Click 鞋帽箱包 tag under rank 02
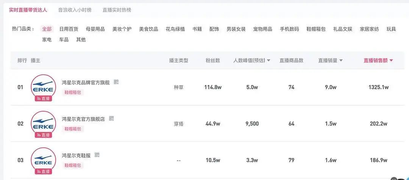The height and width of the screenshot is (180, 409). point(73,129)
